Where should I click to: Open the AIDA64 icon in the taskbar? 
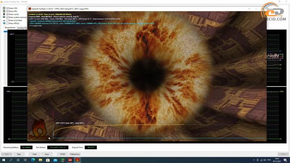click(x=70, y=160)
